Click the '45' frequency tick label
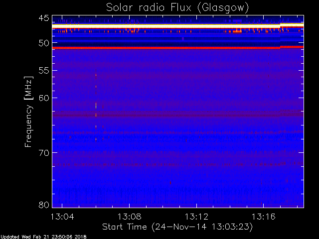The width and height of the screenshot is (319, 239). coord(44,18)
